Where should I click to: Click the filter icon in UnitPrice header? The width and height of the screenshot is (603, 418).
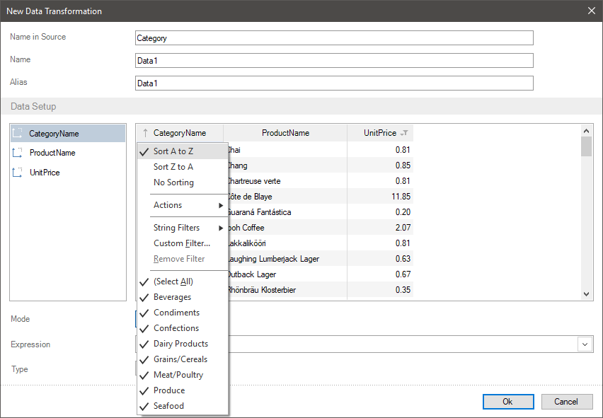tap(404, 133)
